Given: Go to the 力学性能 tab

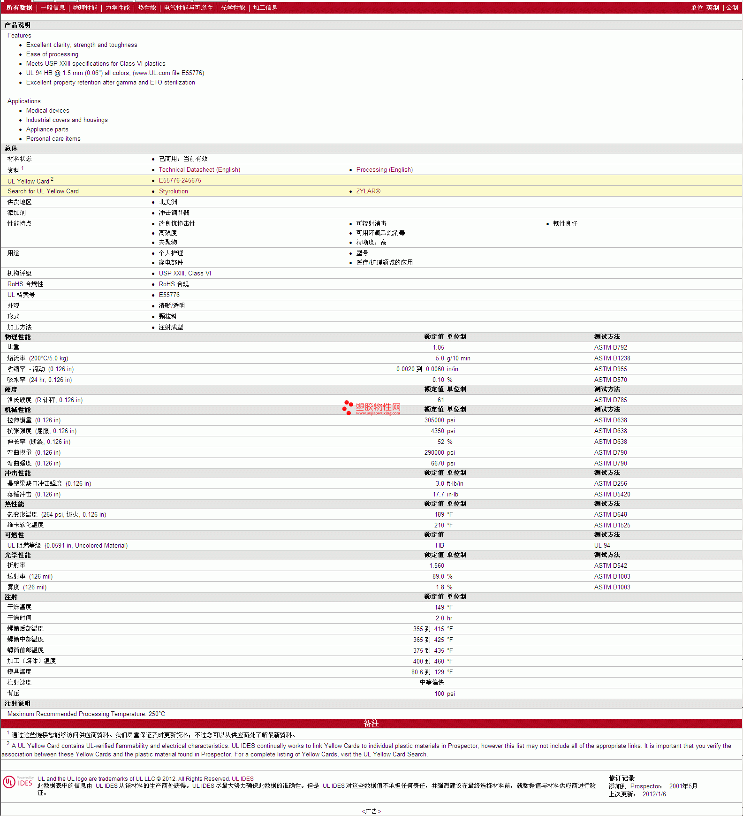Looking at the screenshot, I should (x=117, y=8).
